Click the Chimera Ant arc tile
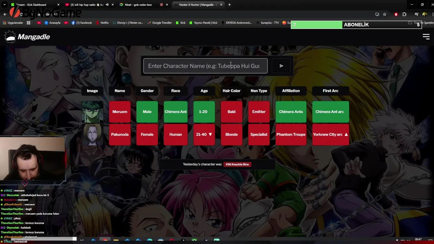 (331, 112)
